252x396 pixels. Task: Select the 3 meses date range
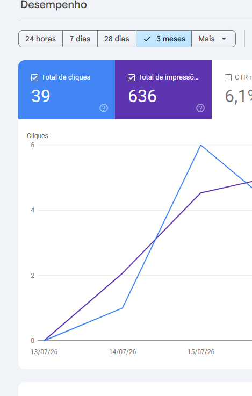[164, 39]
